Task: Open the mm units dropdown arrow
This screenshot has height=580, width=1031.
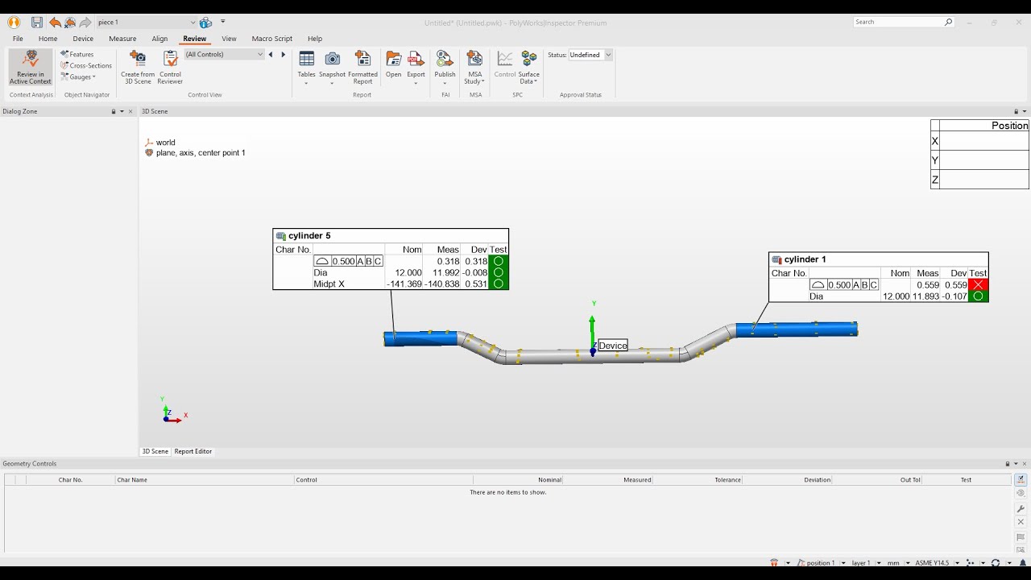Action: 907,563
